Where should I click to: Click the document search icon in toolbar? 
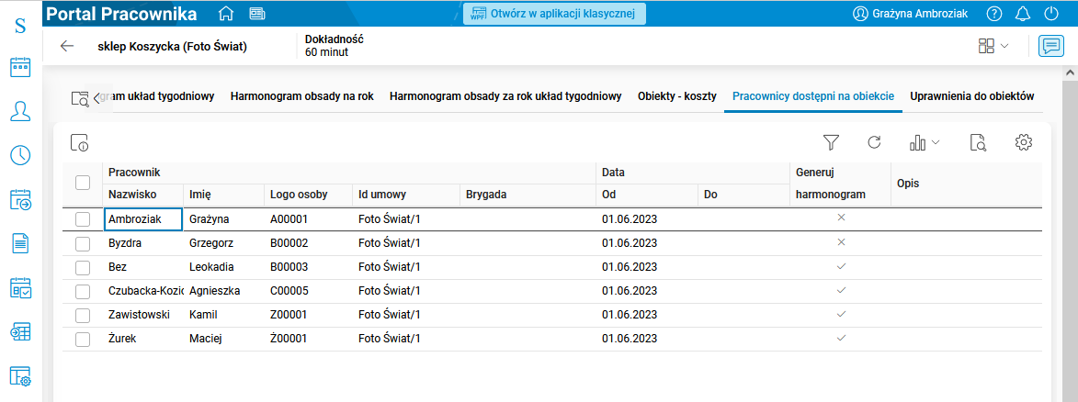pyautogui.click(x=978, y=142)
